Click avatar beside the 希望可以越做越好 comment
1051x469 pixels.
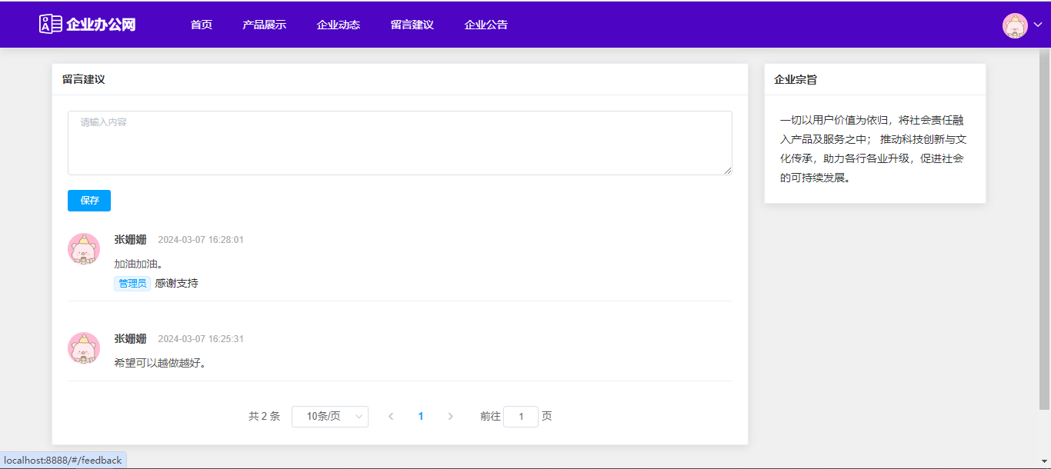pyautogui.click(x=84, y=348)
